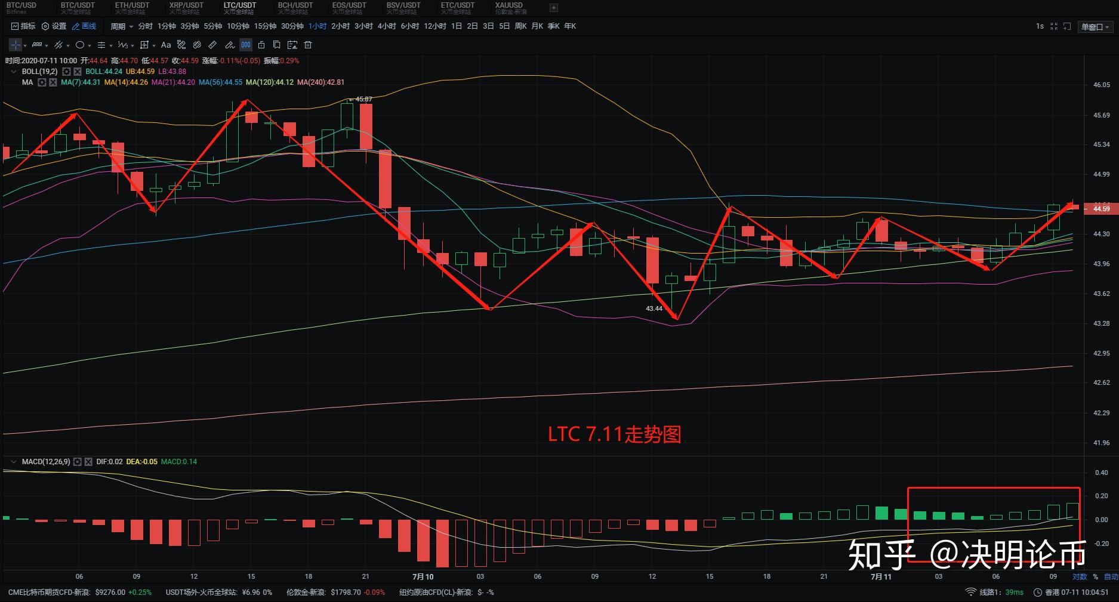The image size is (1119, 602).
Task: Click the copy/bookmark drawings icon
Action: [276, 45]
